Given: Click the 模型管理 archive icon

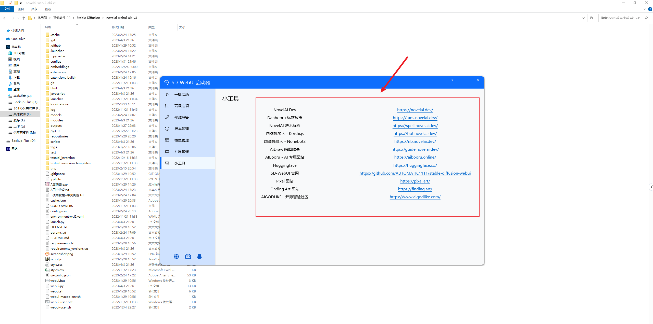Looking at the screenshot, I should click(x=167, y=140).
